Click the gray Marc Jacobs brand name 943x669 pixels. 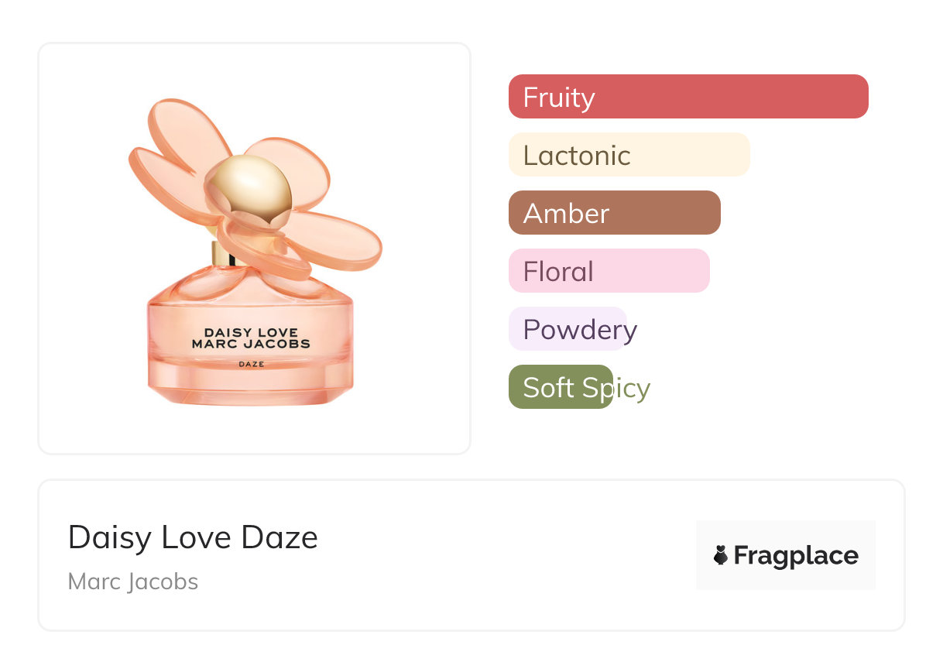(133, 582)
